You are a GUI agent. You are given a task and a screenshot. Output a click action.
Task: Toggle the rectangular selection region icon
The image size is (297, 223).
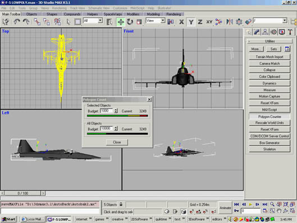click(x=77, y=22)
